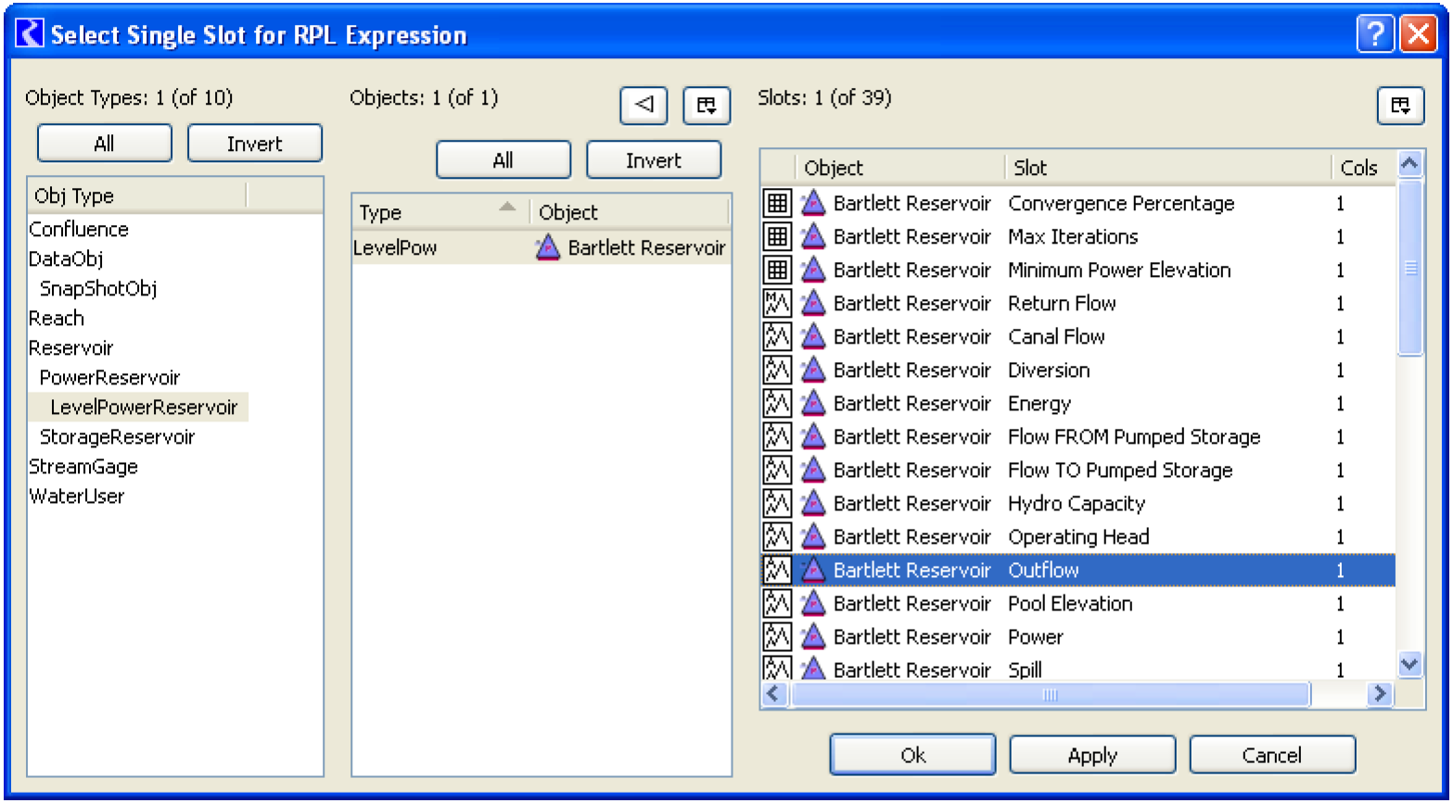The image size is (1453, 803).
Task: Open the Objects panel column options icon
Action: (x=707, y=106)
